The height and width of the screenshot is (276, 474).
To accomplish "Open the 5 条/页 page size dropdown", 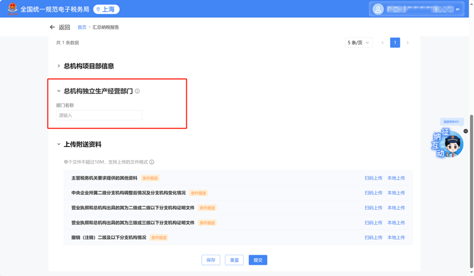I will (358, 43).
